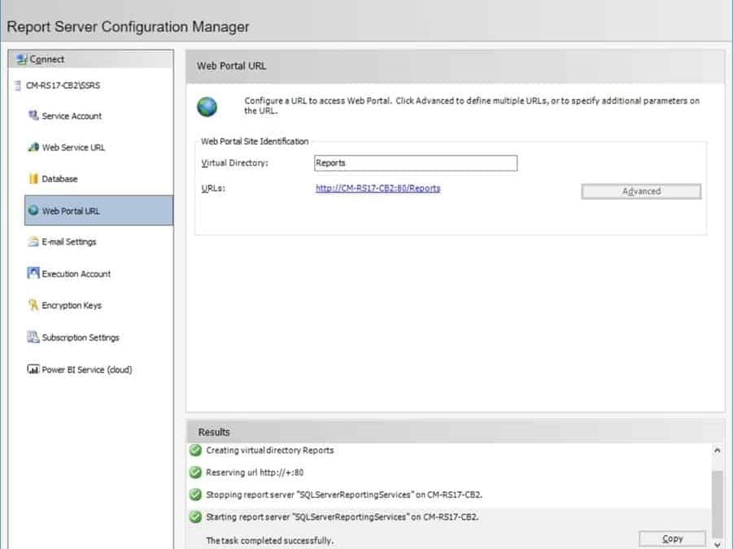The image size is (733, 549).
Task: Click the Subscription Settings icon
Action: 33,337
